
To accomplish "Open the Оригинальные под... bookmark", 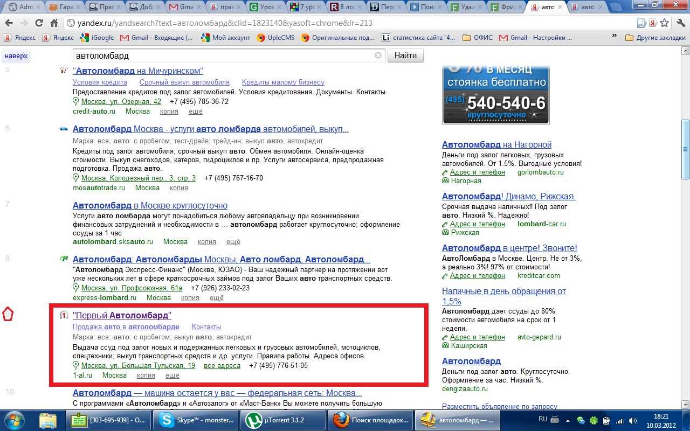I will pos(337,38).
